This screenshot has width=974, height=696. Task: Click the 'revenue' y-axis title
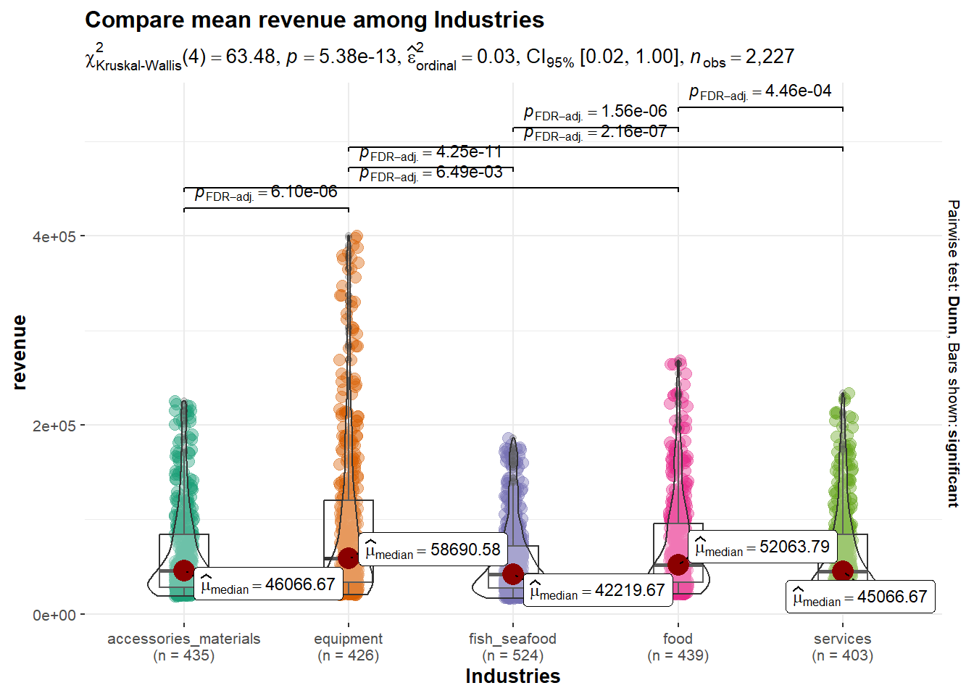click(20, 352)
